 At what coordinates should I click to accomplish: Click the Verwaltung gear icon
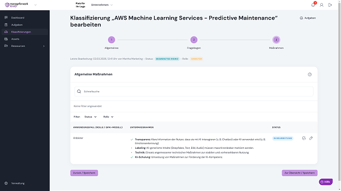coord(6,183)
